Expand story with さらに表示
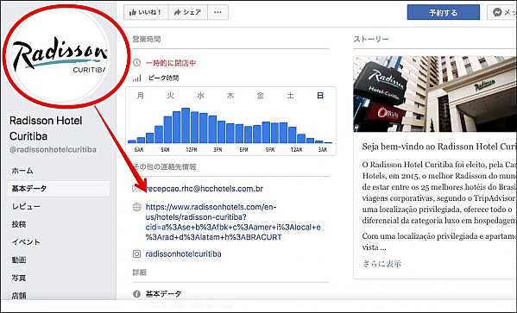 381,264
